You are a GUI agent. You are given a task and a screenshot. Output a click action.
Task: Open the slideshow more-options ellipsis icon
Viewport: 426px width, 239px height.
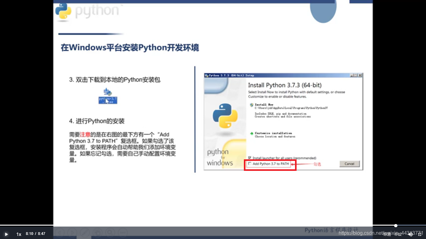coord(123,232)
